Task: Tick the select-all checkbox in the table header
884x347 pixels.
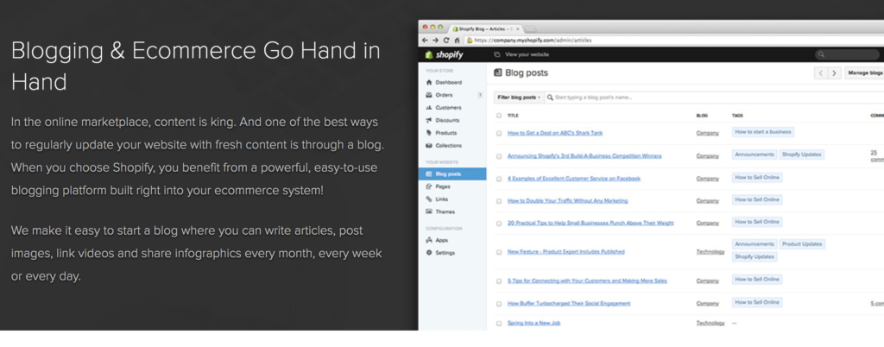Action: pos(499,116)
